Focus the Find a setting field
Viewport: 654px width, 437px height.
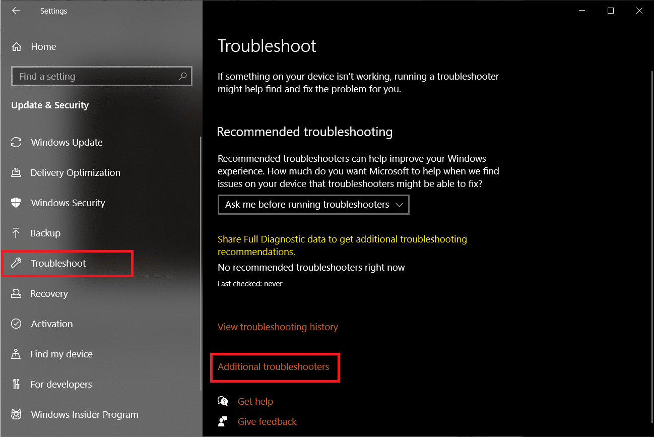click(96, 77)
